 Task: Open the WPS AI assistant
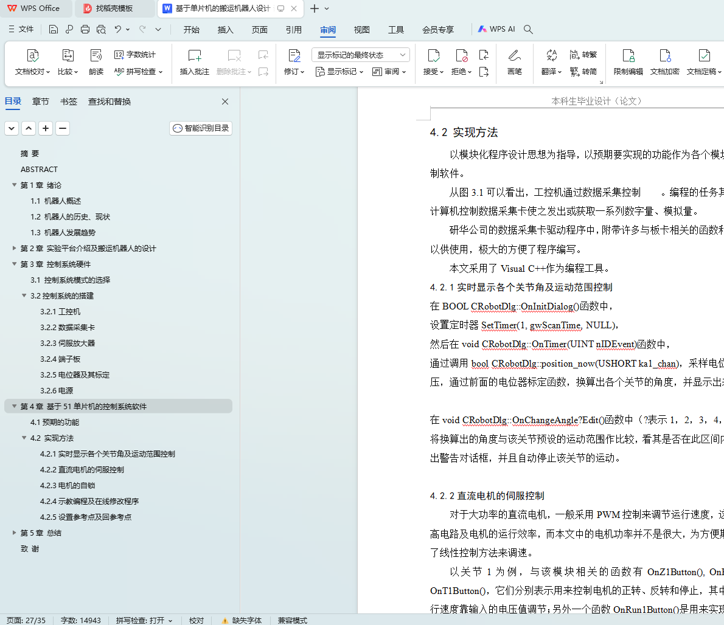click(x=496, y=29)
